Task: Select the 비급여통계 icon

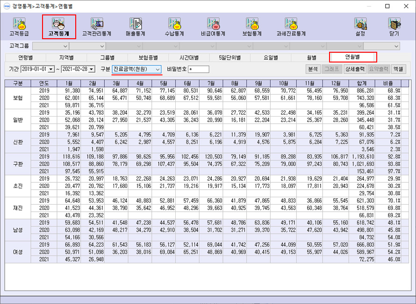Action: click(x=213, y=27)
